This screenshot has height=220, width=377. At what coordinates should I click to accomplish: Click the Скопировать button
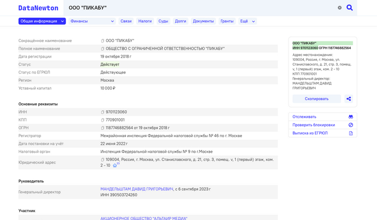click(317, 99)
